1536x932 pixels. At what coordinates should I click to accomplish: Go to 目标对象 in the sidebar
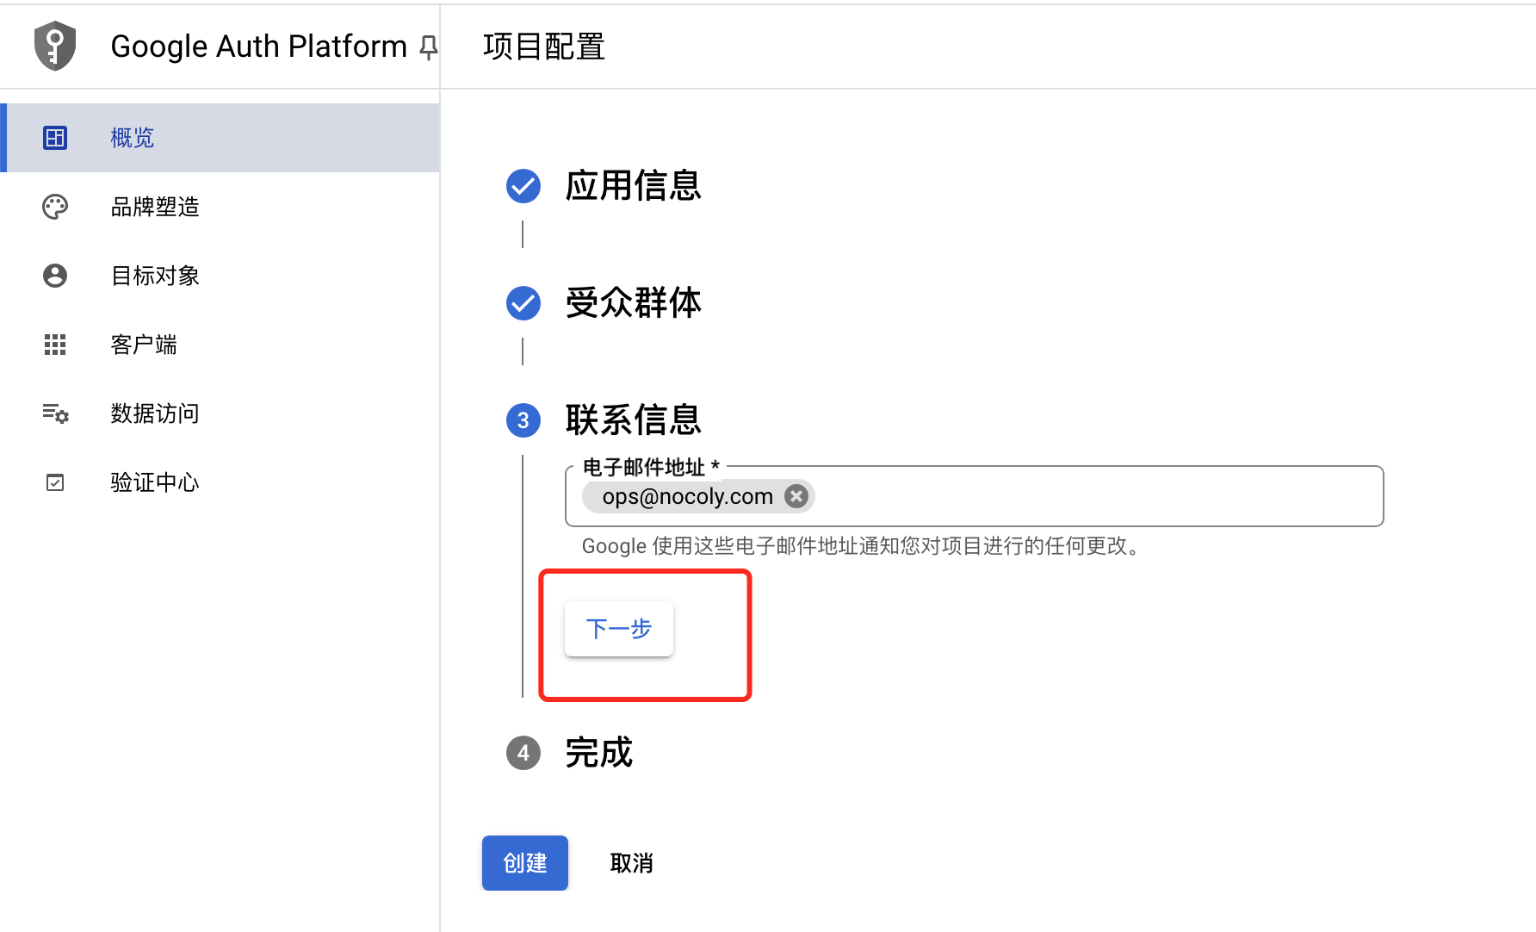point(220,276)
